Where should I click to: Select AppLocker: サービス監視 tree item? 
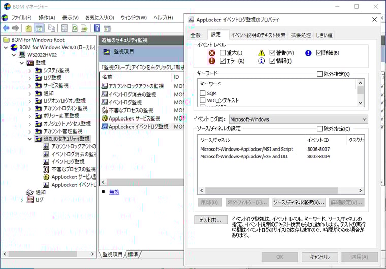[x=74, y=177]
